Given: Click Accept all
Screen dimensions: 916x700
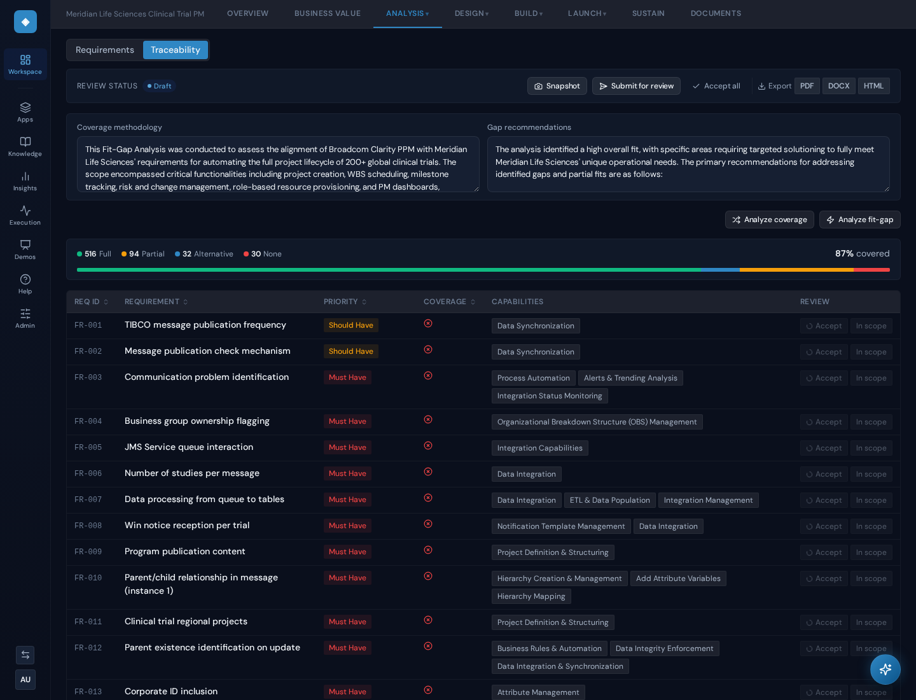Looking at the screenshot, I should (716, 86).
